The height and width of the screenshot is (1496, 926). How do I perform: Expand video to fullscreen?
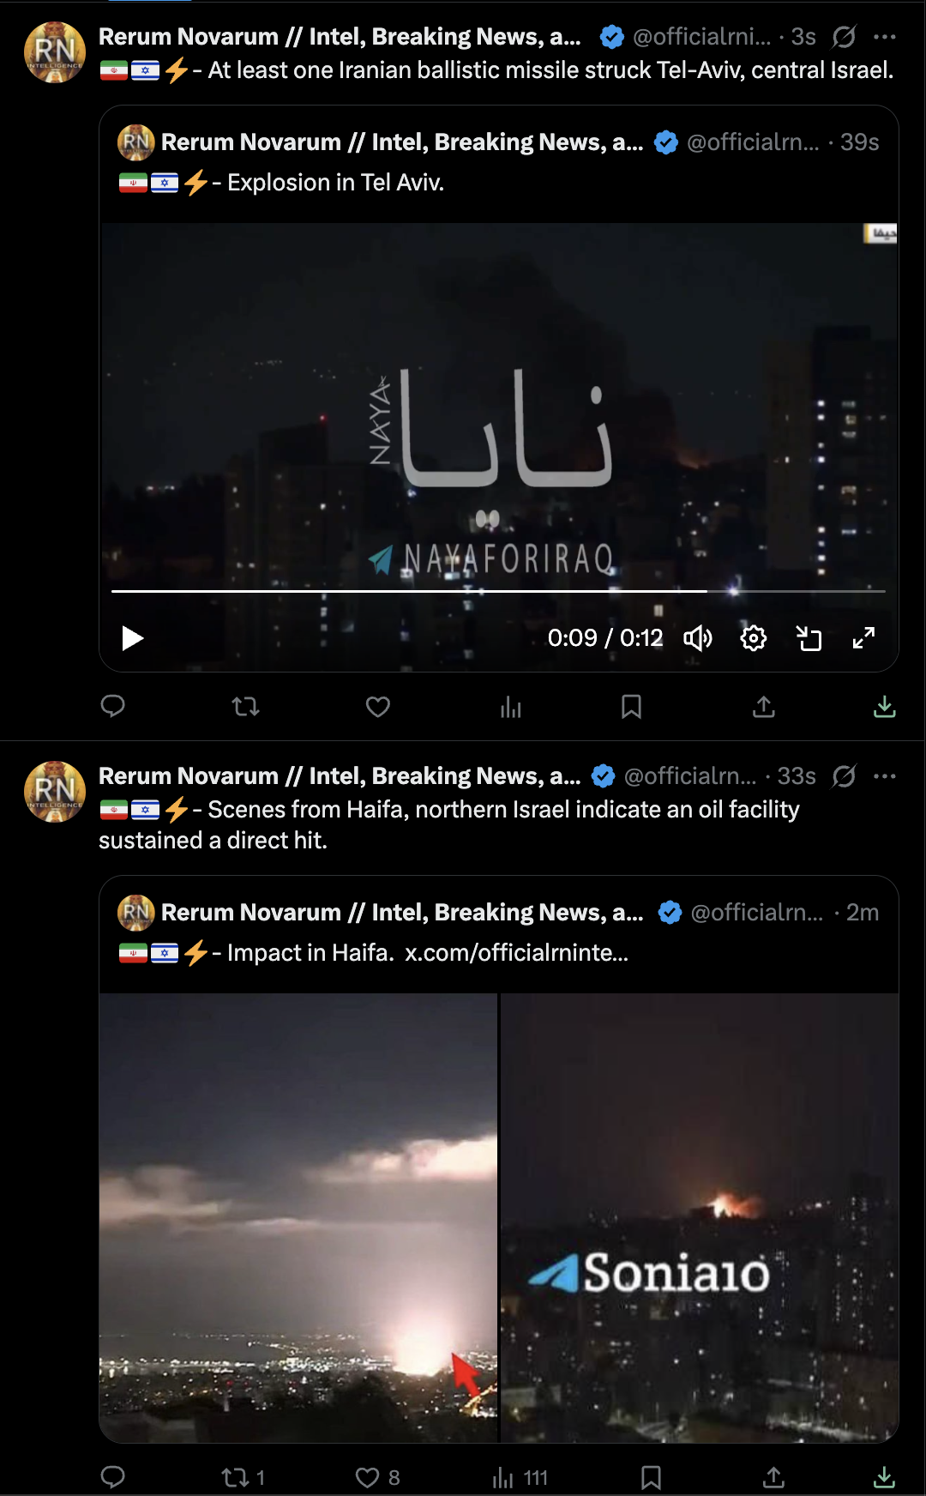pos(863,638)
